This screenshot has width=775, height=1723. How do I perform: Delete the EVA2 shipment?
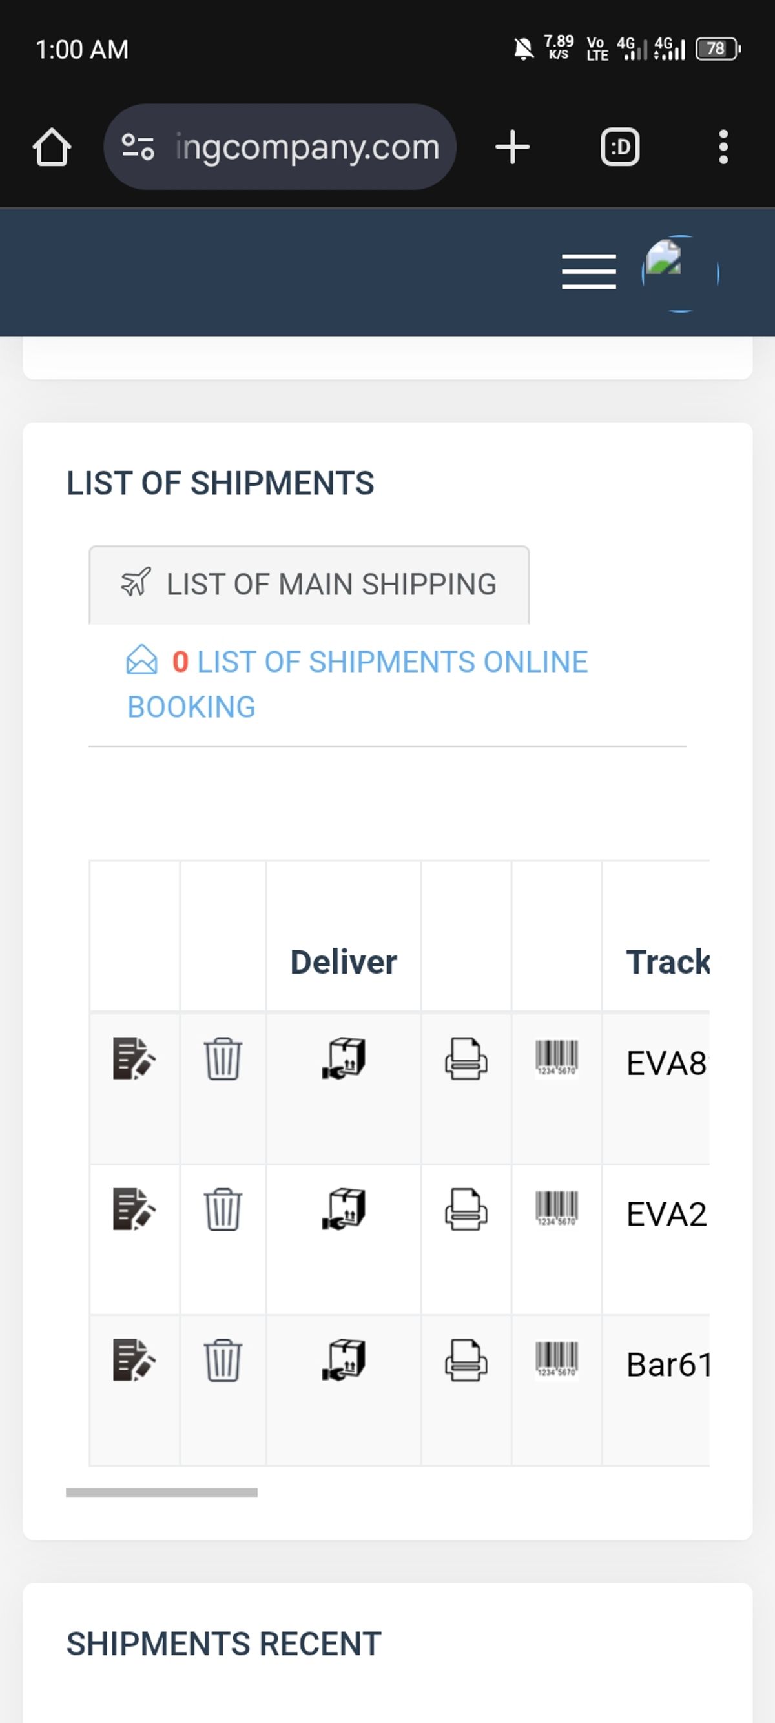[223, 1209]
